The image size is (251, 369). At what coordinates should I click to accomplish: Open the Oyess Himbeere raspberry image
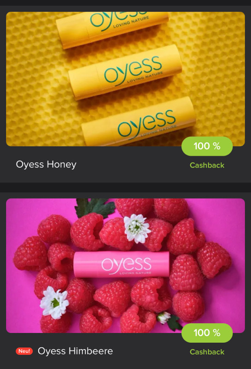coord(125,266)
